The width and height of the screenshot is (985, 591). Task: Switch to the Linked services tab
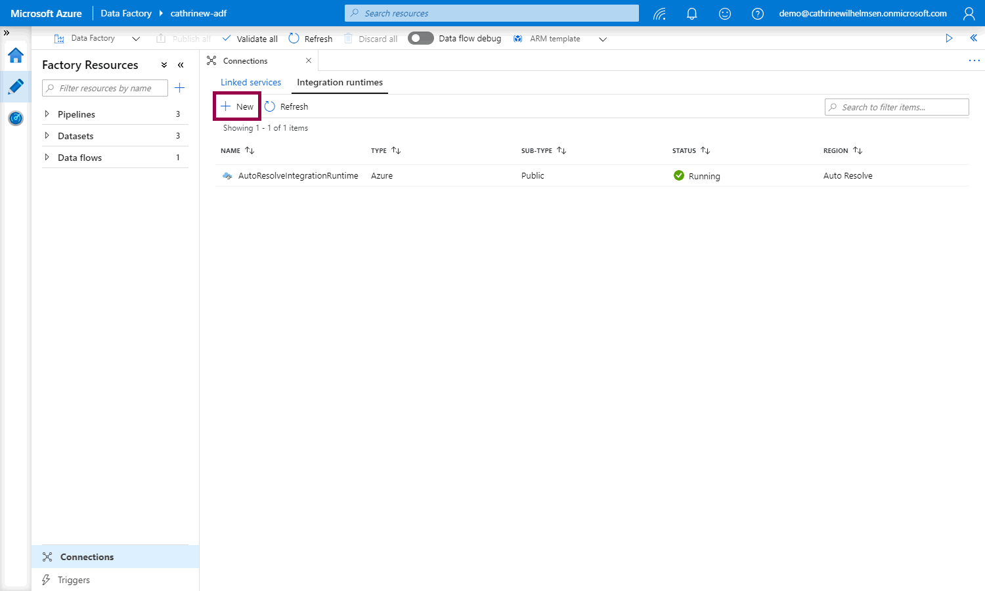(x=251, y=82)
